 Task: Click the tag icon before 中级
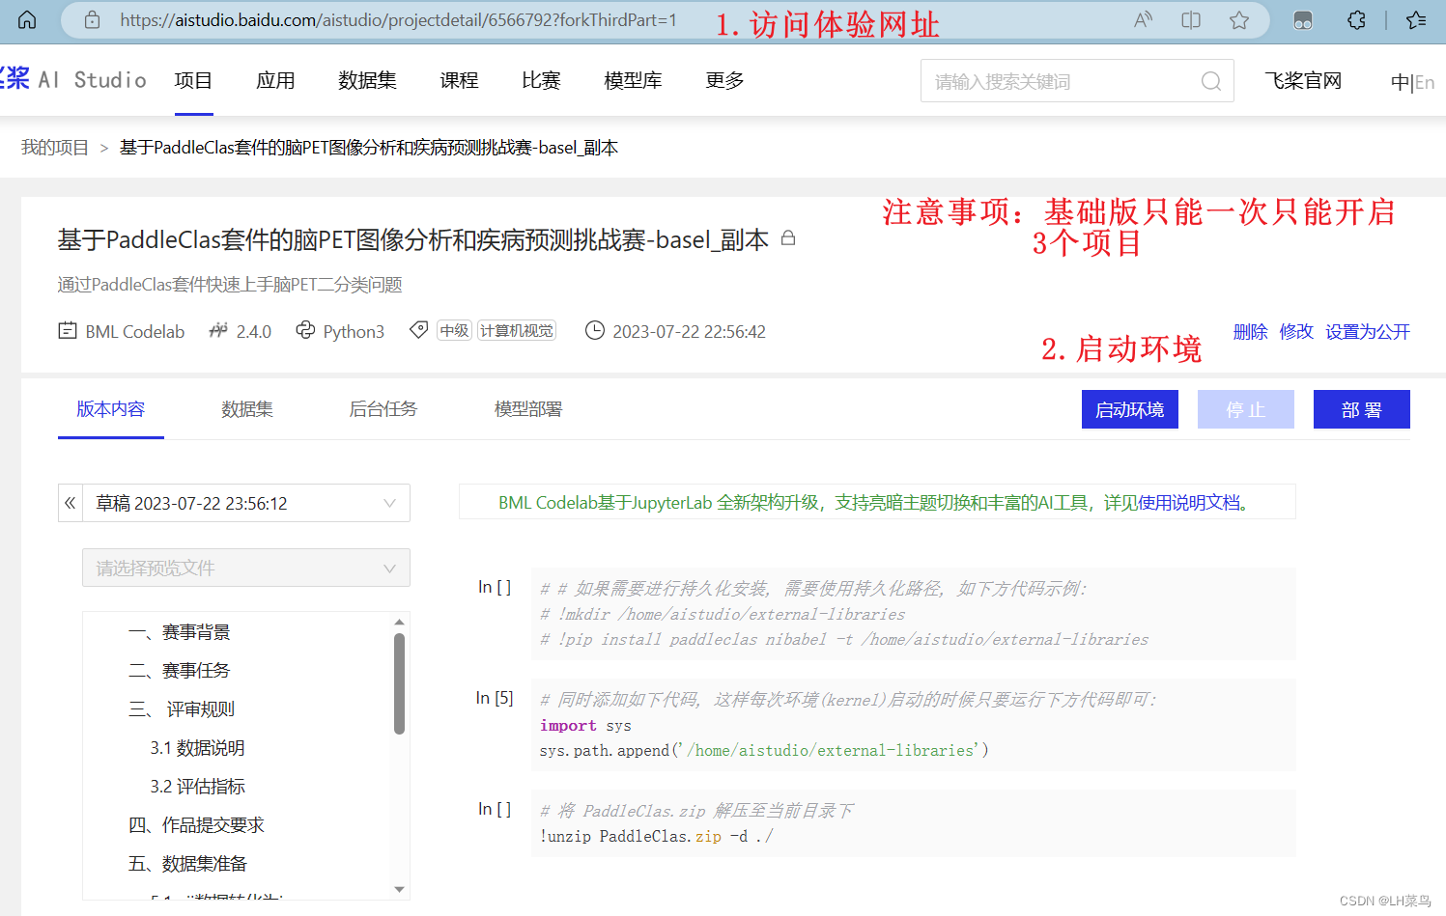click(418, 330)
